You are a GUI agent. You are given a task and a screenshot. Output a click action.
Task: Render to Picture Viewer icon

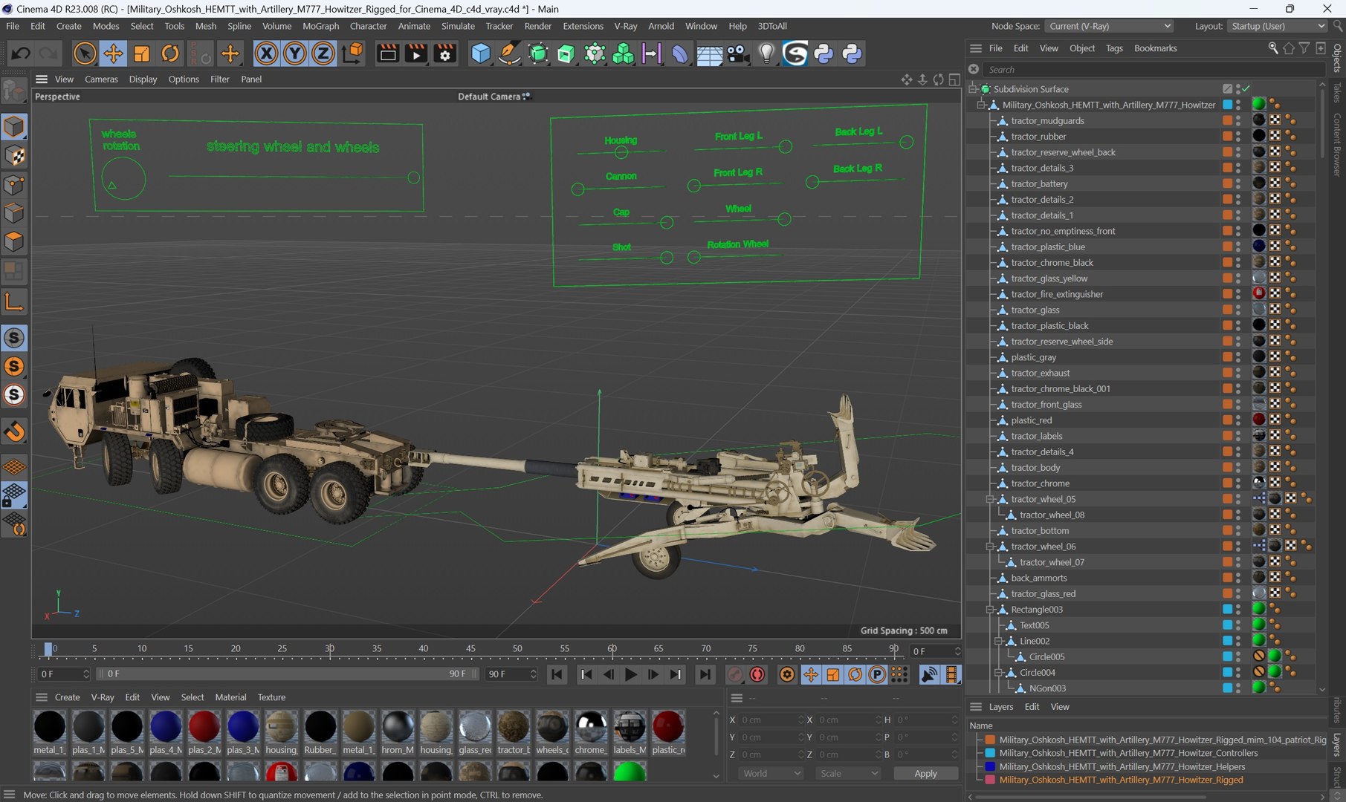[416, 53]
